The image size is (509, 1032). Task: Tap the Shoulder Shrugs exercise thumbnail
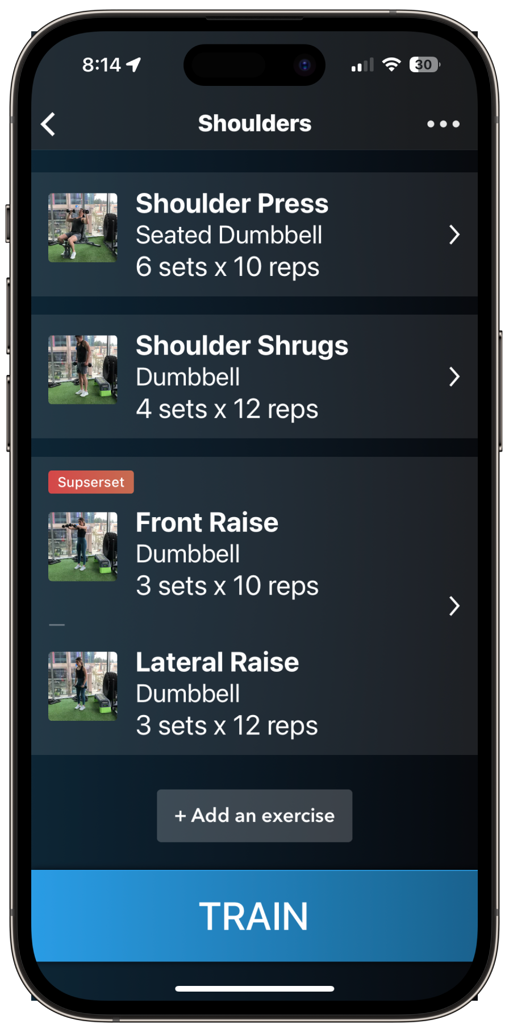pyautogui.click(x=83, y=370)
